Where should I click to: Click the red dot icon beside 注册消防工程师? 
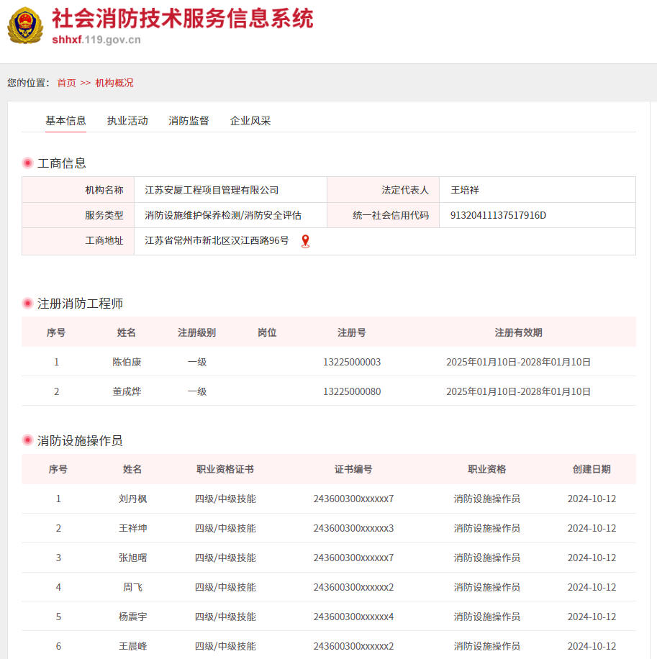click(x=27, y=304)
